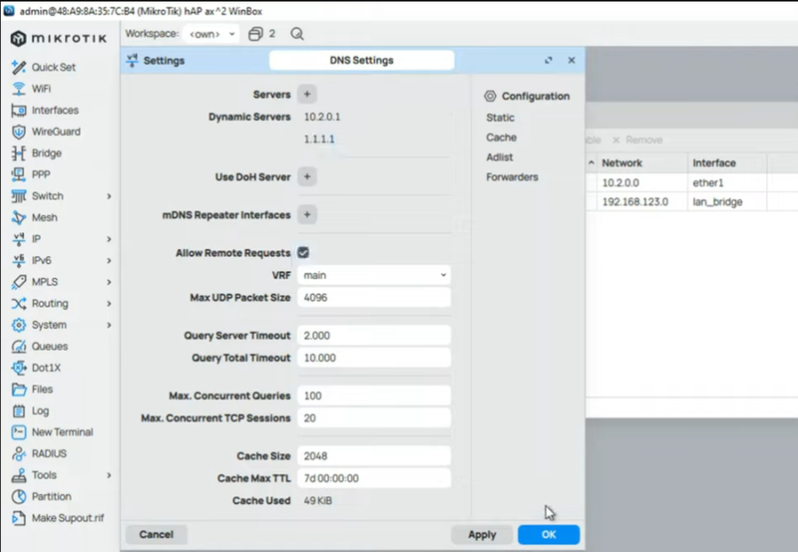The width and height of the screenshot is (798, 552).
Task: Add an mDNS Repeater Interface
Action: pyautogui.click(x=307, y=214)
